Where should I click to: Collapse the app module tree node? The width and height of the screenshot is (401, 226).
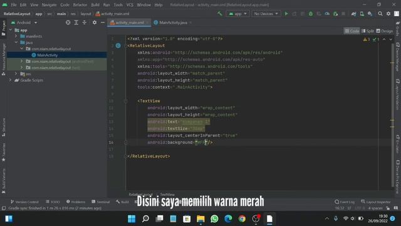click(x=11, y=30)
